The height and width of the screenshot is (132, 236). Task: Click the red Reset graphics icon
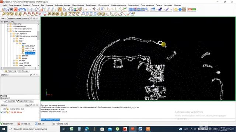coord(15,10)
